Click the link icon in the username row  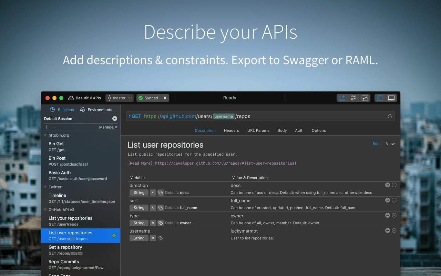(160, 238)
